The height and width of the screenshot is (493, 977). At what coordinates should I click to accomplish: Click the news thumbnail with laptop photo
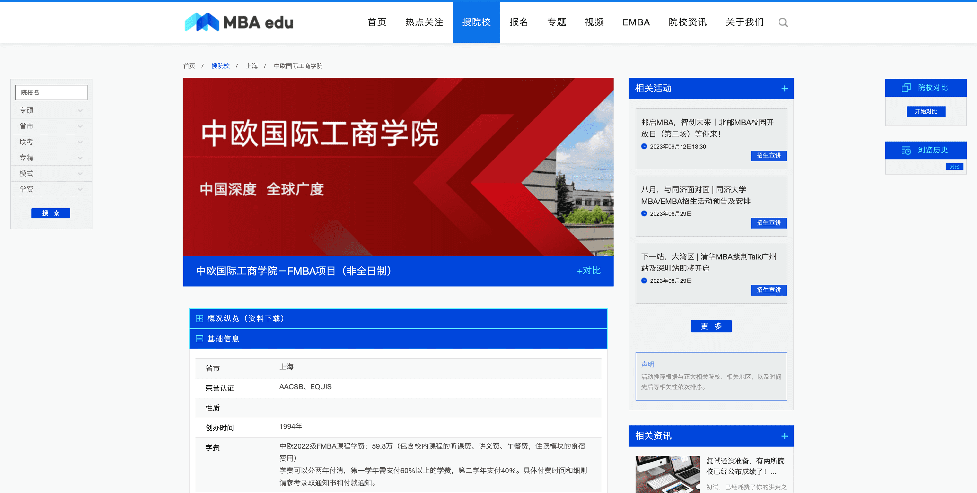tap(667, 474)
